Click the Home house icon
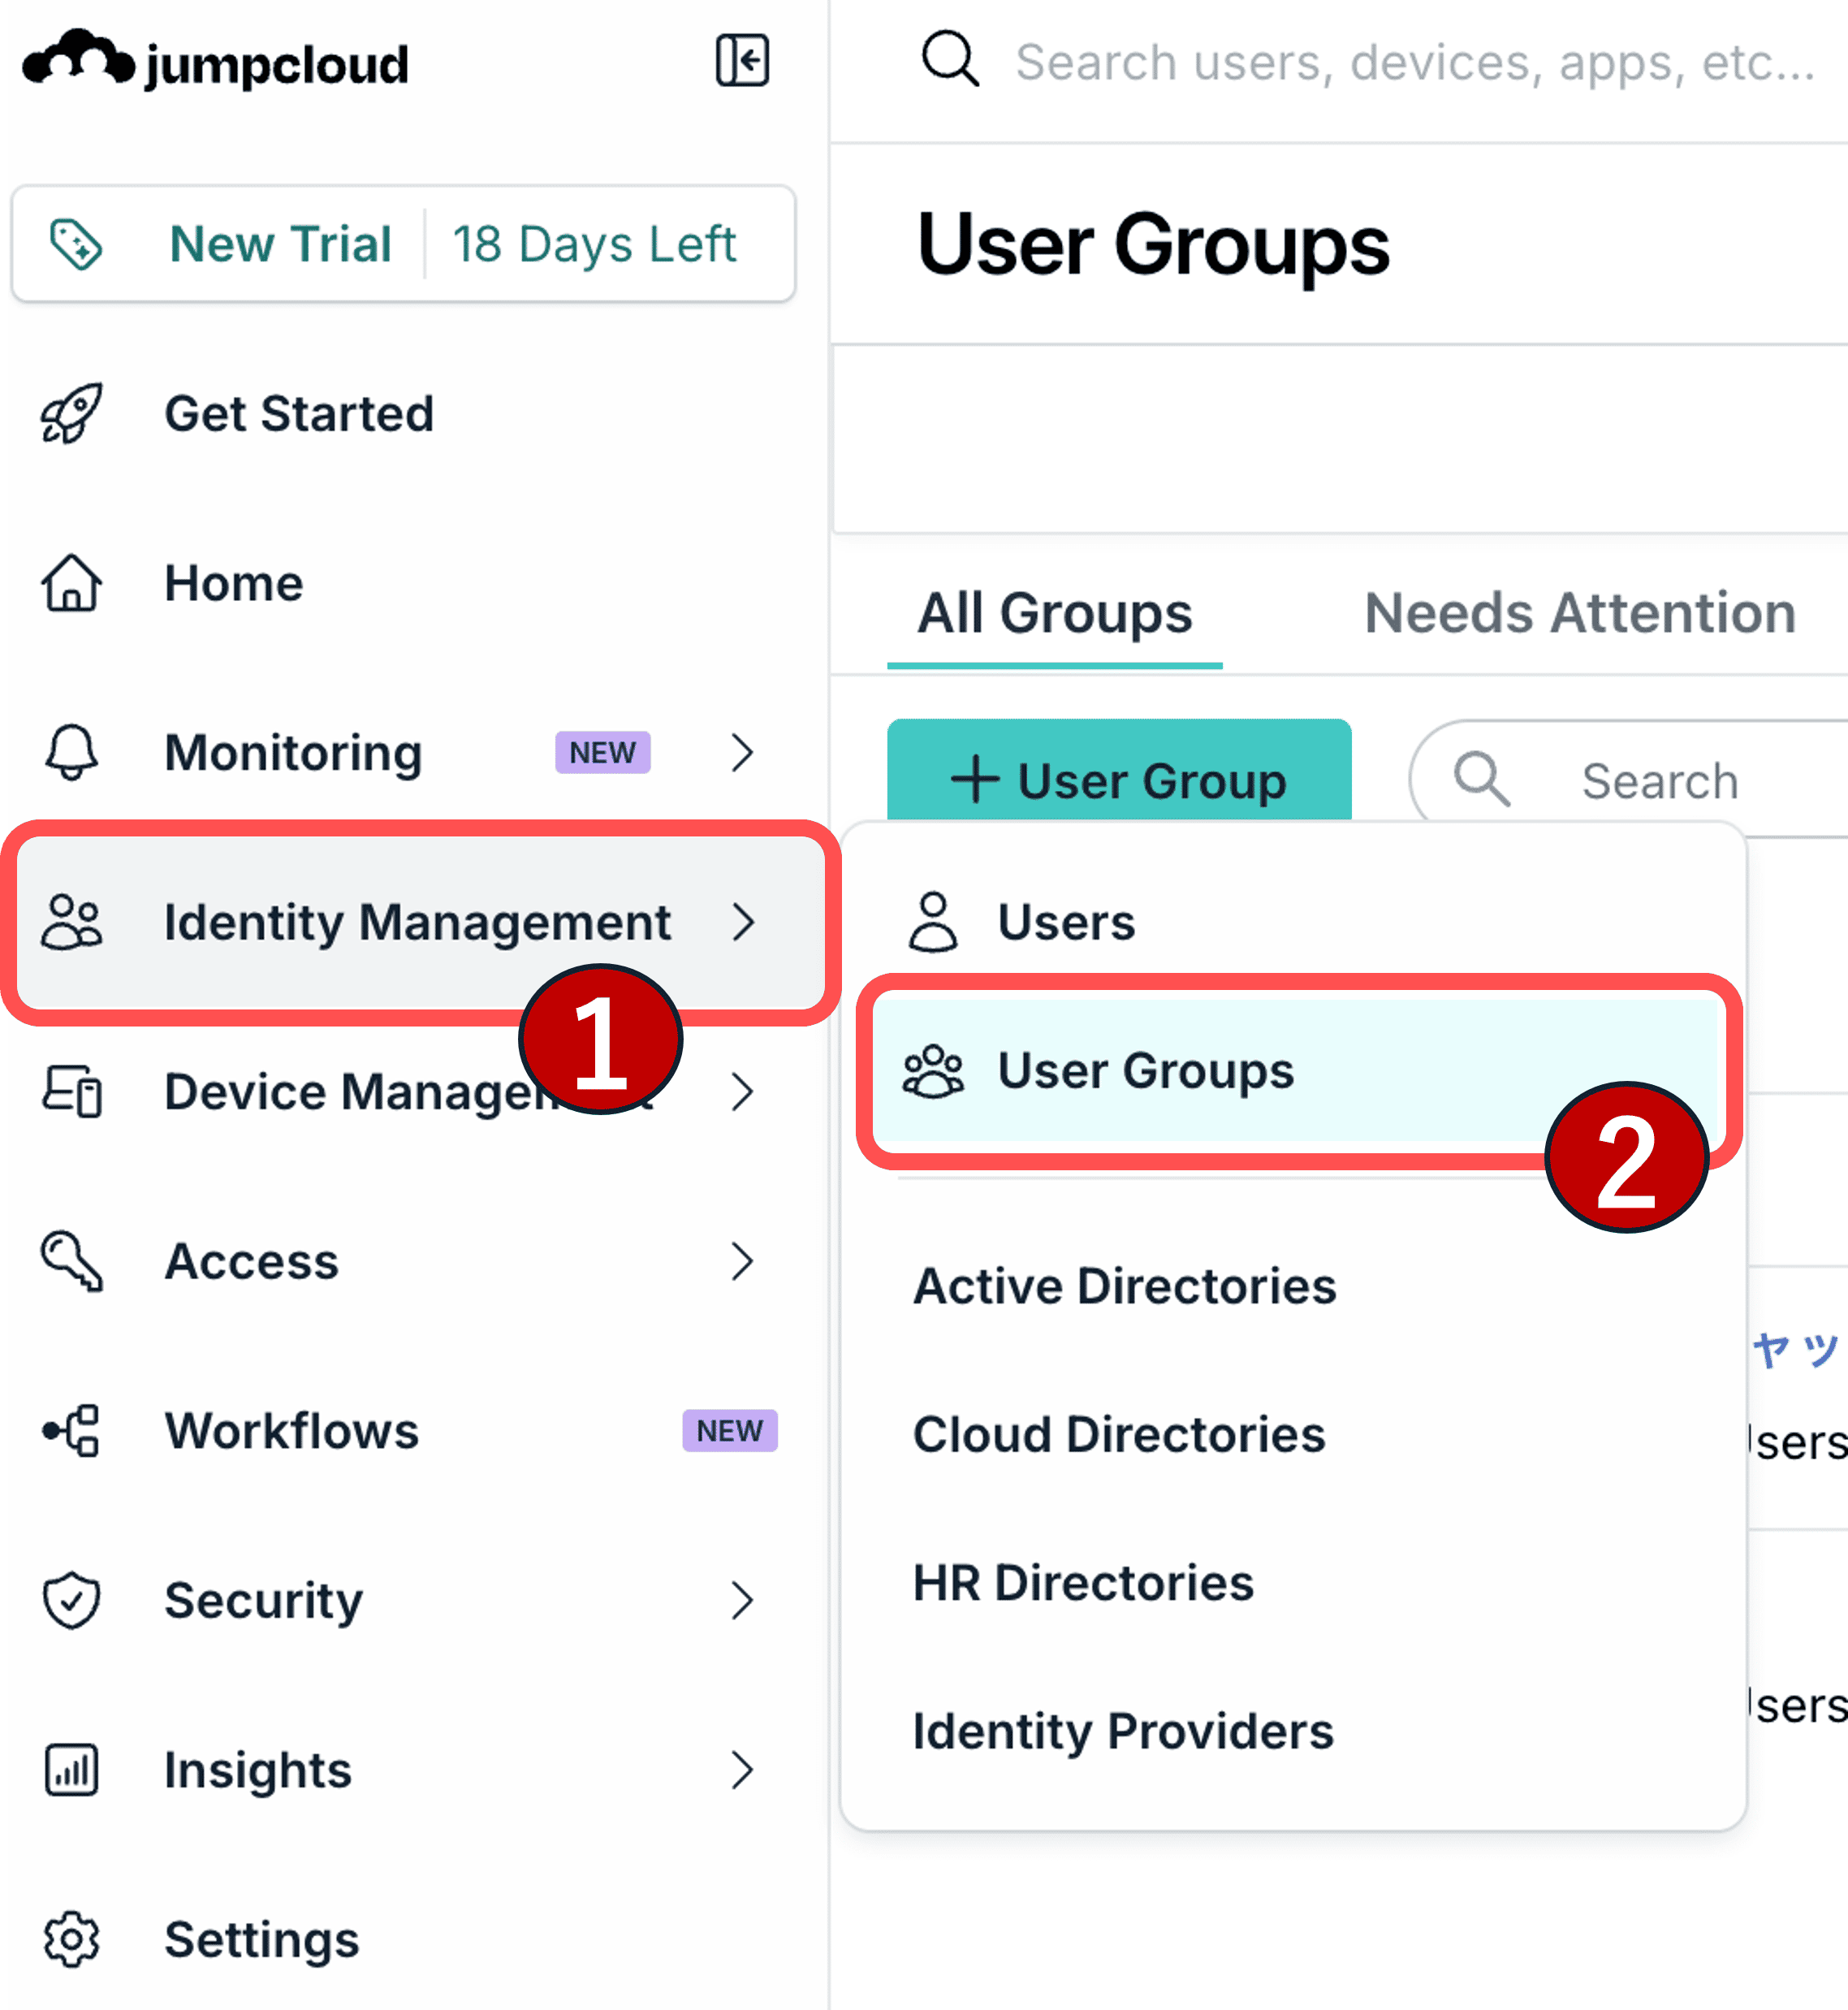Image resolution: width=1848 pixels, height=2010 pixels. pos(71,583)
